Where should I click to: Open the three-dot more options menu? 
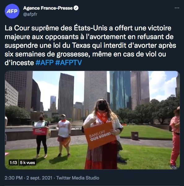[x=177, y=8]
